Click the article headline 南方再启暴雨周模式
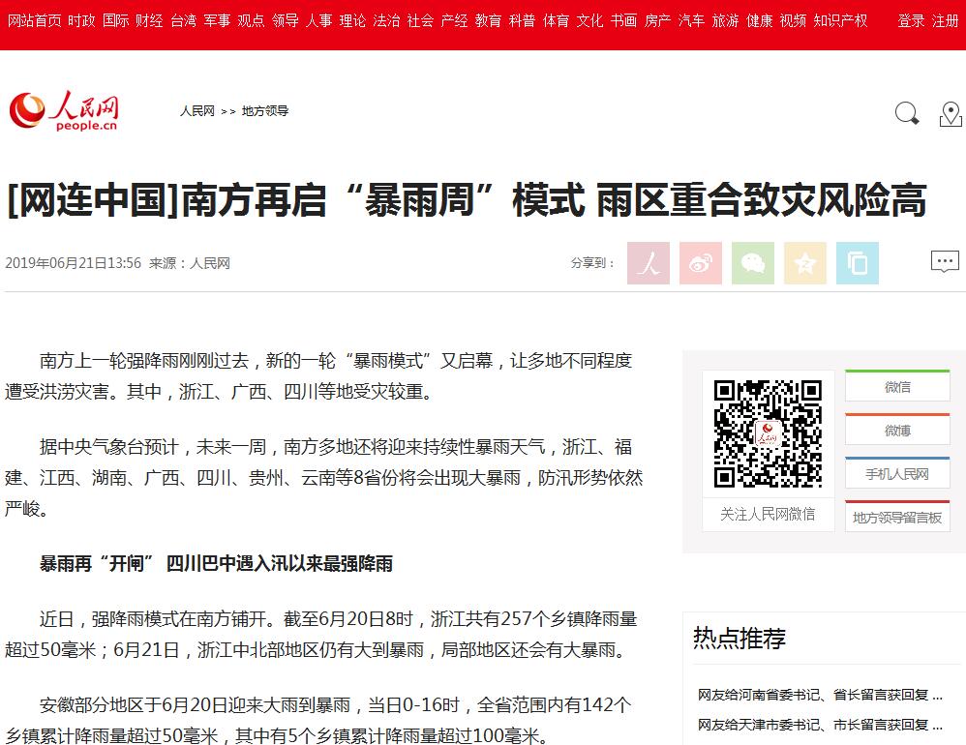Screen dimensions: 966x745 (467, 200)
